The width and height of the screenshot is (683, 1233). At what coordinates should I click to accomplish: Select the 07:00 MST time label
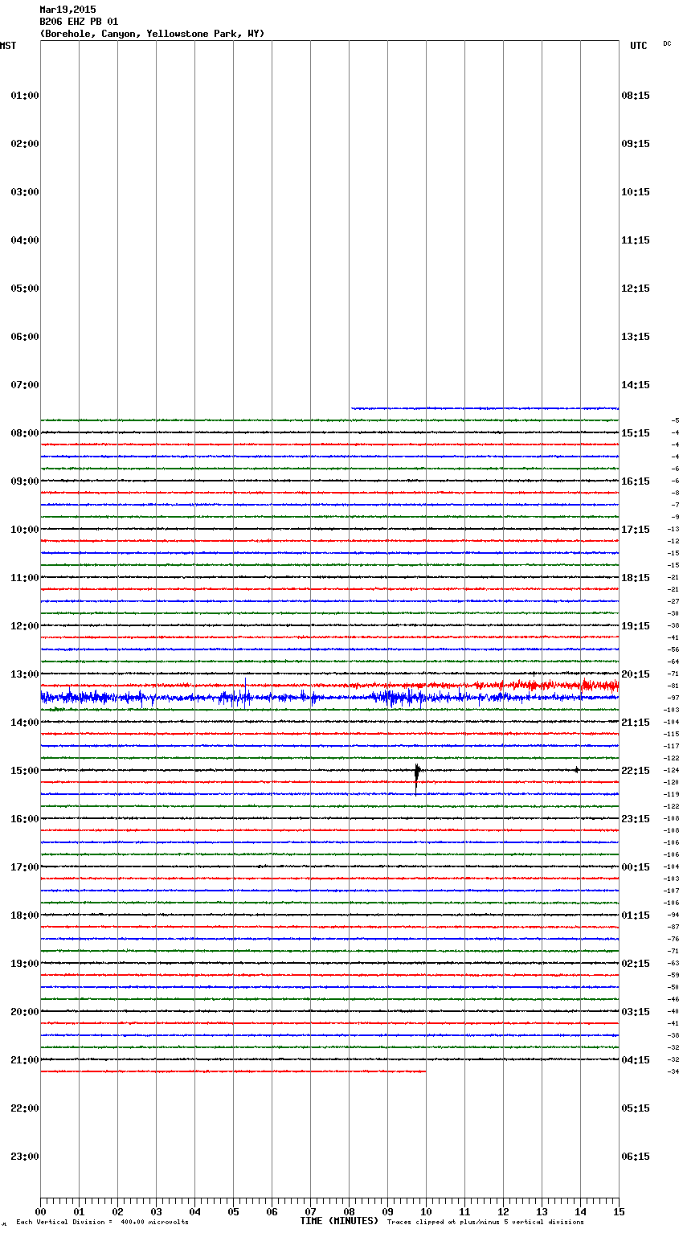coord(25,385)
